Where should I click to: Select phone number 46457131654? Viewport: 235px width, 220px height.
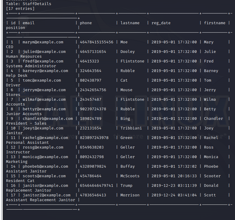point(93,52)
